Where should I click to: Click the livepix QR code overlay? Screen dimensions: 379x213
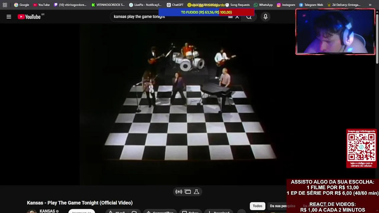[x=362, y=149]
